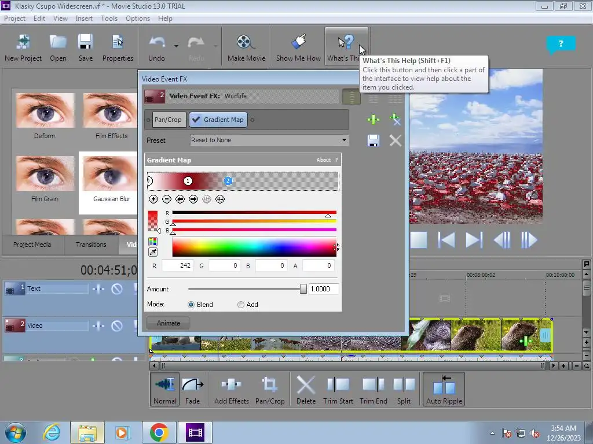The width and height of the screenshot is (593, 444).
Task: Open the Preset dropdown list
Action: pos(344,140)
